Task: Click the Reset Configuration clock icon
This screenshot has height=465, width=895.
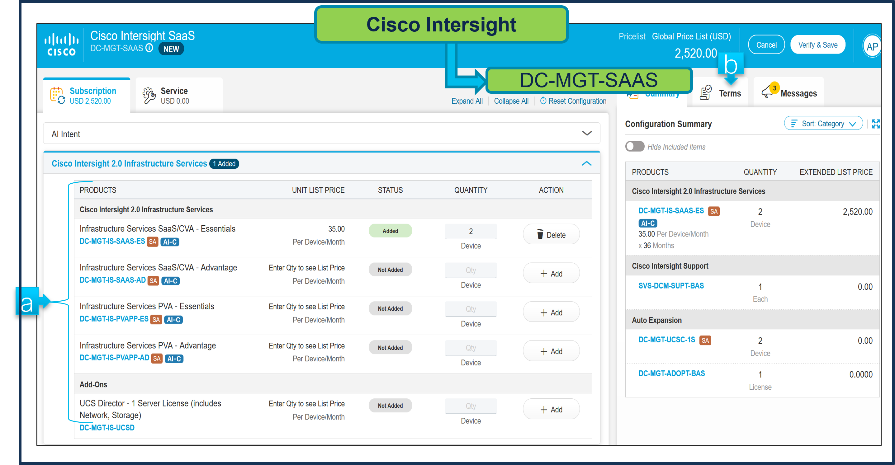Action: tap(543, 101)
